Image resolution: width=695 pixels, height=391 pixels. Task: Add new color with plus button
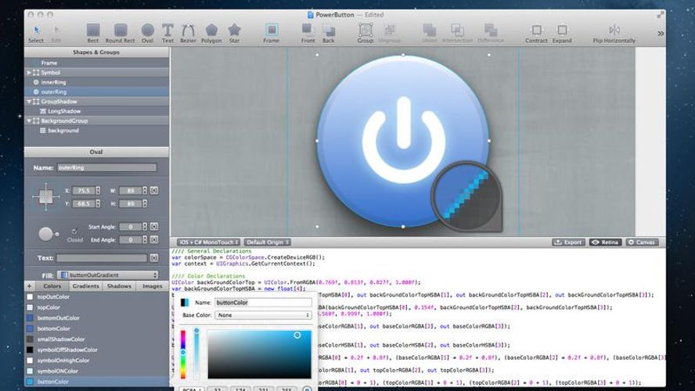point(30,286)
